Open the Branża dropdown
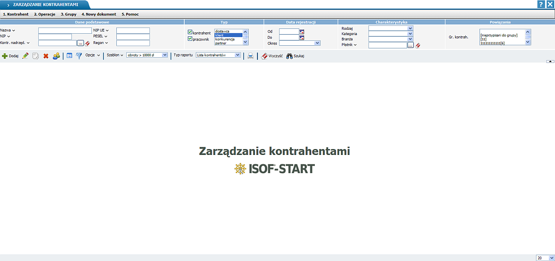This screenshot has height=261, width=555. pyautogui.click(x=391, y=39)
